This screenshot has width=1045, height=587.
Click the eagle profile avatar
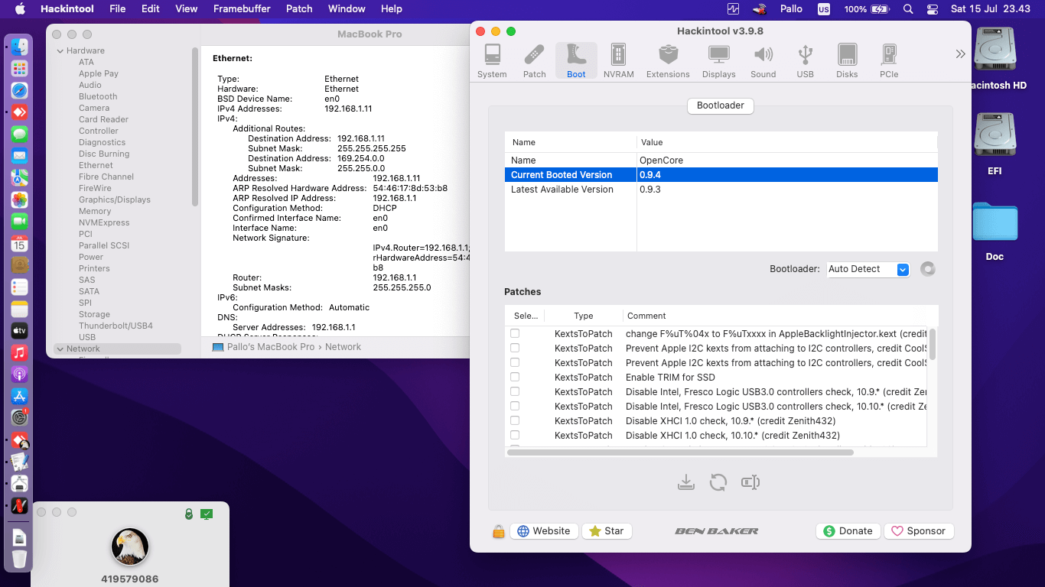(x=130, y=546)
